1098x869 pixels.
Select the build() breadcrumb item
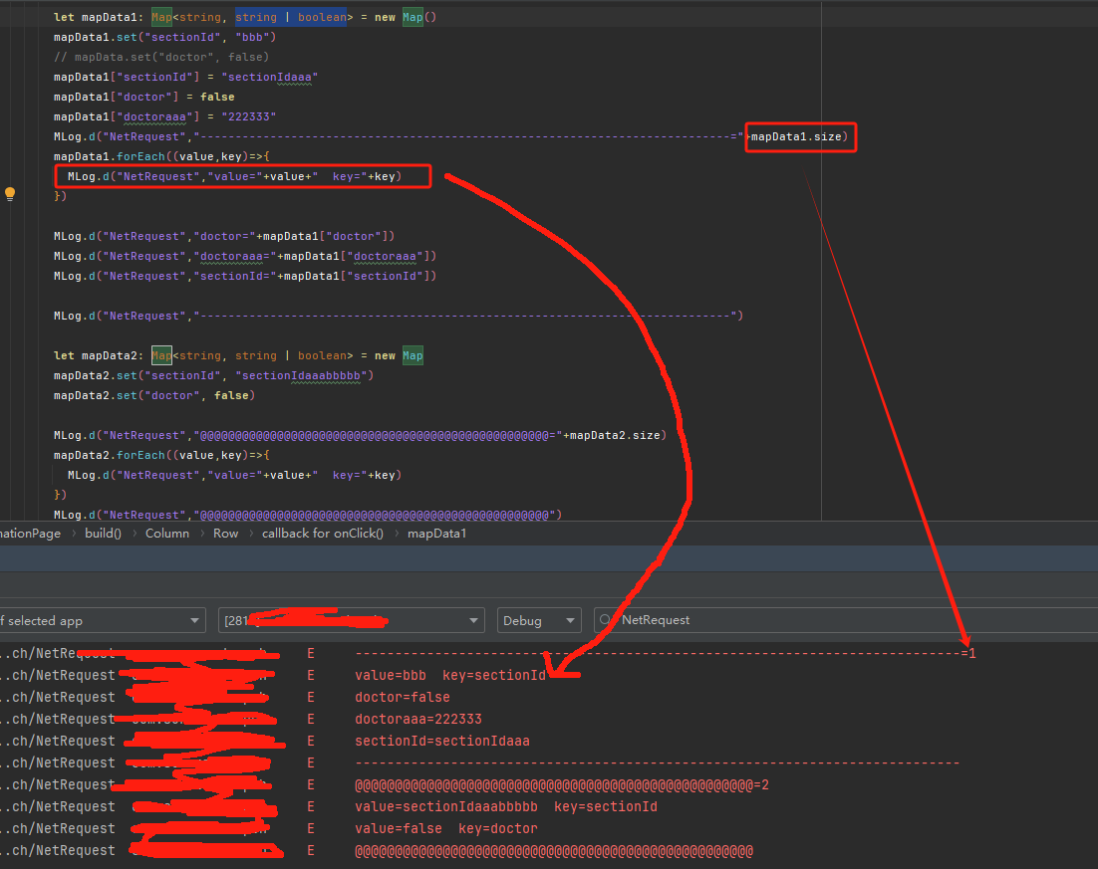click(103, 533)
